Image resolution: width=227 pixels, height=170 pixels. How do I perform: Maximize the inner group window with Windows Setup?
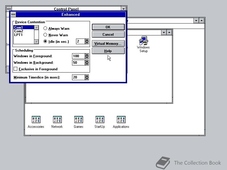click(169, 33)
